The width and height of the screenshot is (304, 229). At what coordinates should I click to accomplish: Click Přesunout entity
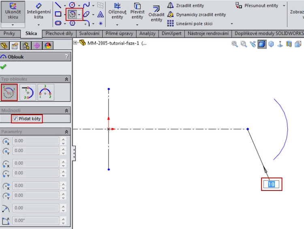pos(257,5)
